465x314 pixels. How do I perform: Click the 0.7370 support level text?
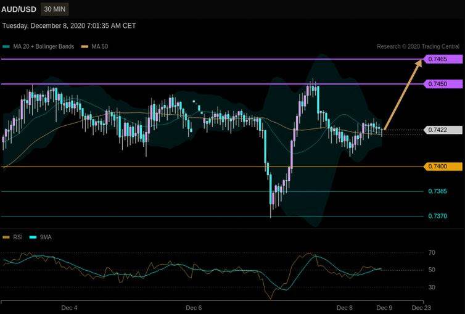point(437,216)
